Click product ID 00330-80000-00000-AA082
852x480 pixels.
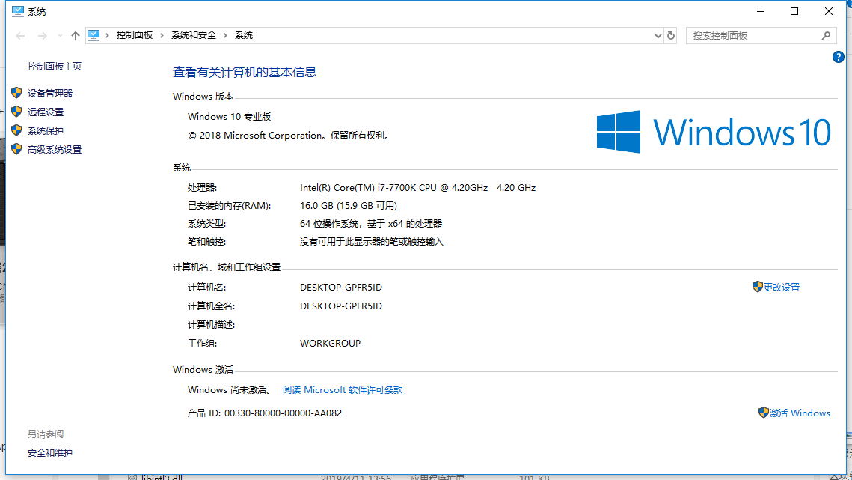(x=283, y=413)
